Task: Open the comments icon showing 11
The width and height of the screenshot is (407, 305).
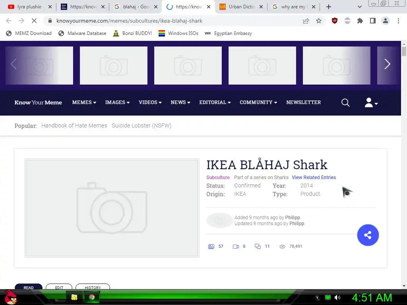Action: 258,246
